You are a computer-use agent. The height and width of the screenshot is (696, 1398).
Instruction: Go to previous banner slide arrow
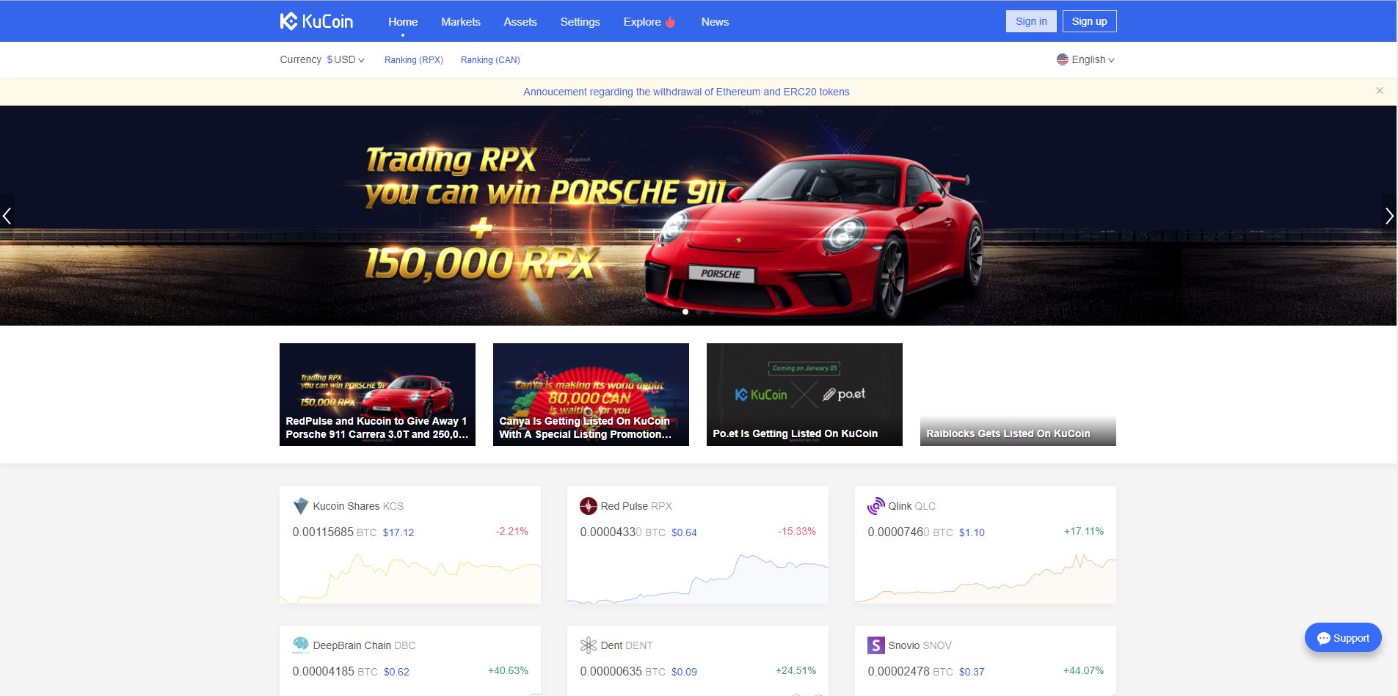click(7, 216)
